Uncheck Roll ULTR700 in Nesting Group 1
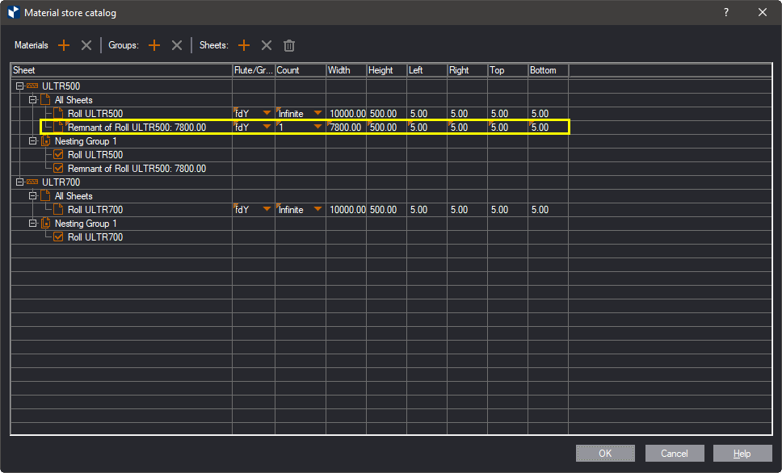 pos(58,237)
